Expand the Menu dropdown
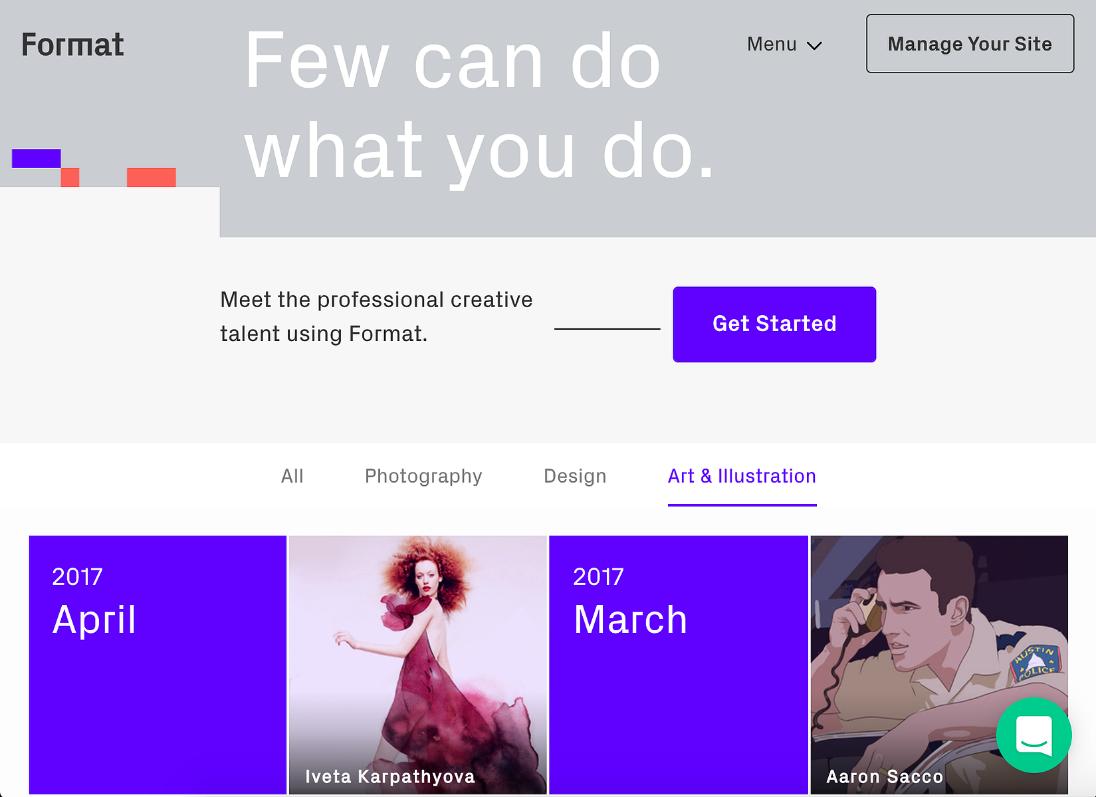The width and height of the screenshot is (1096, 797). coord(784,45)
